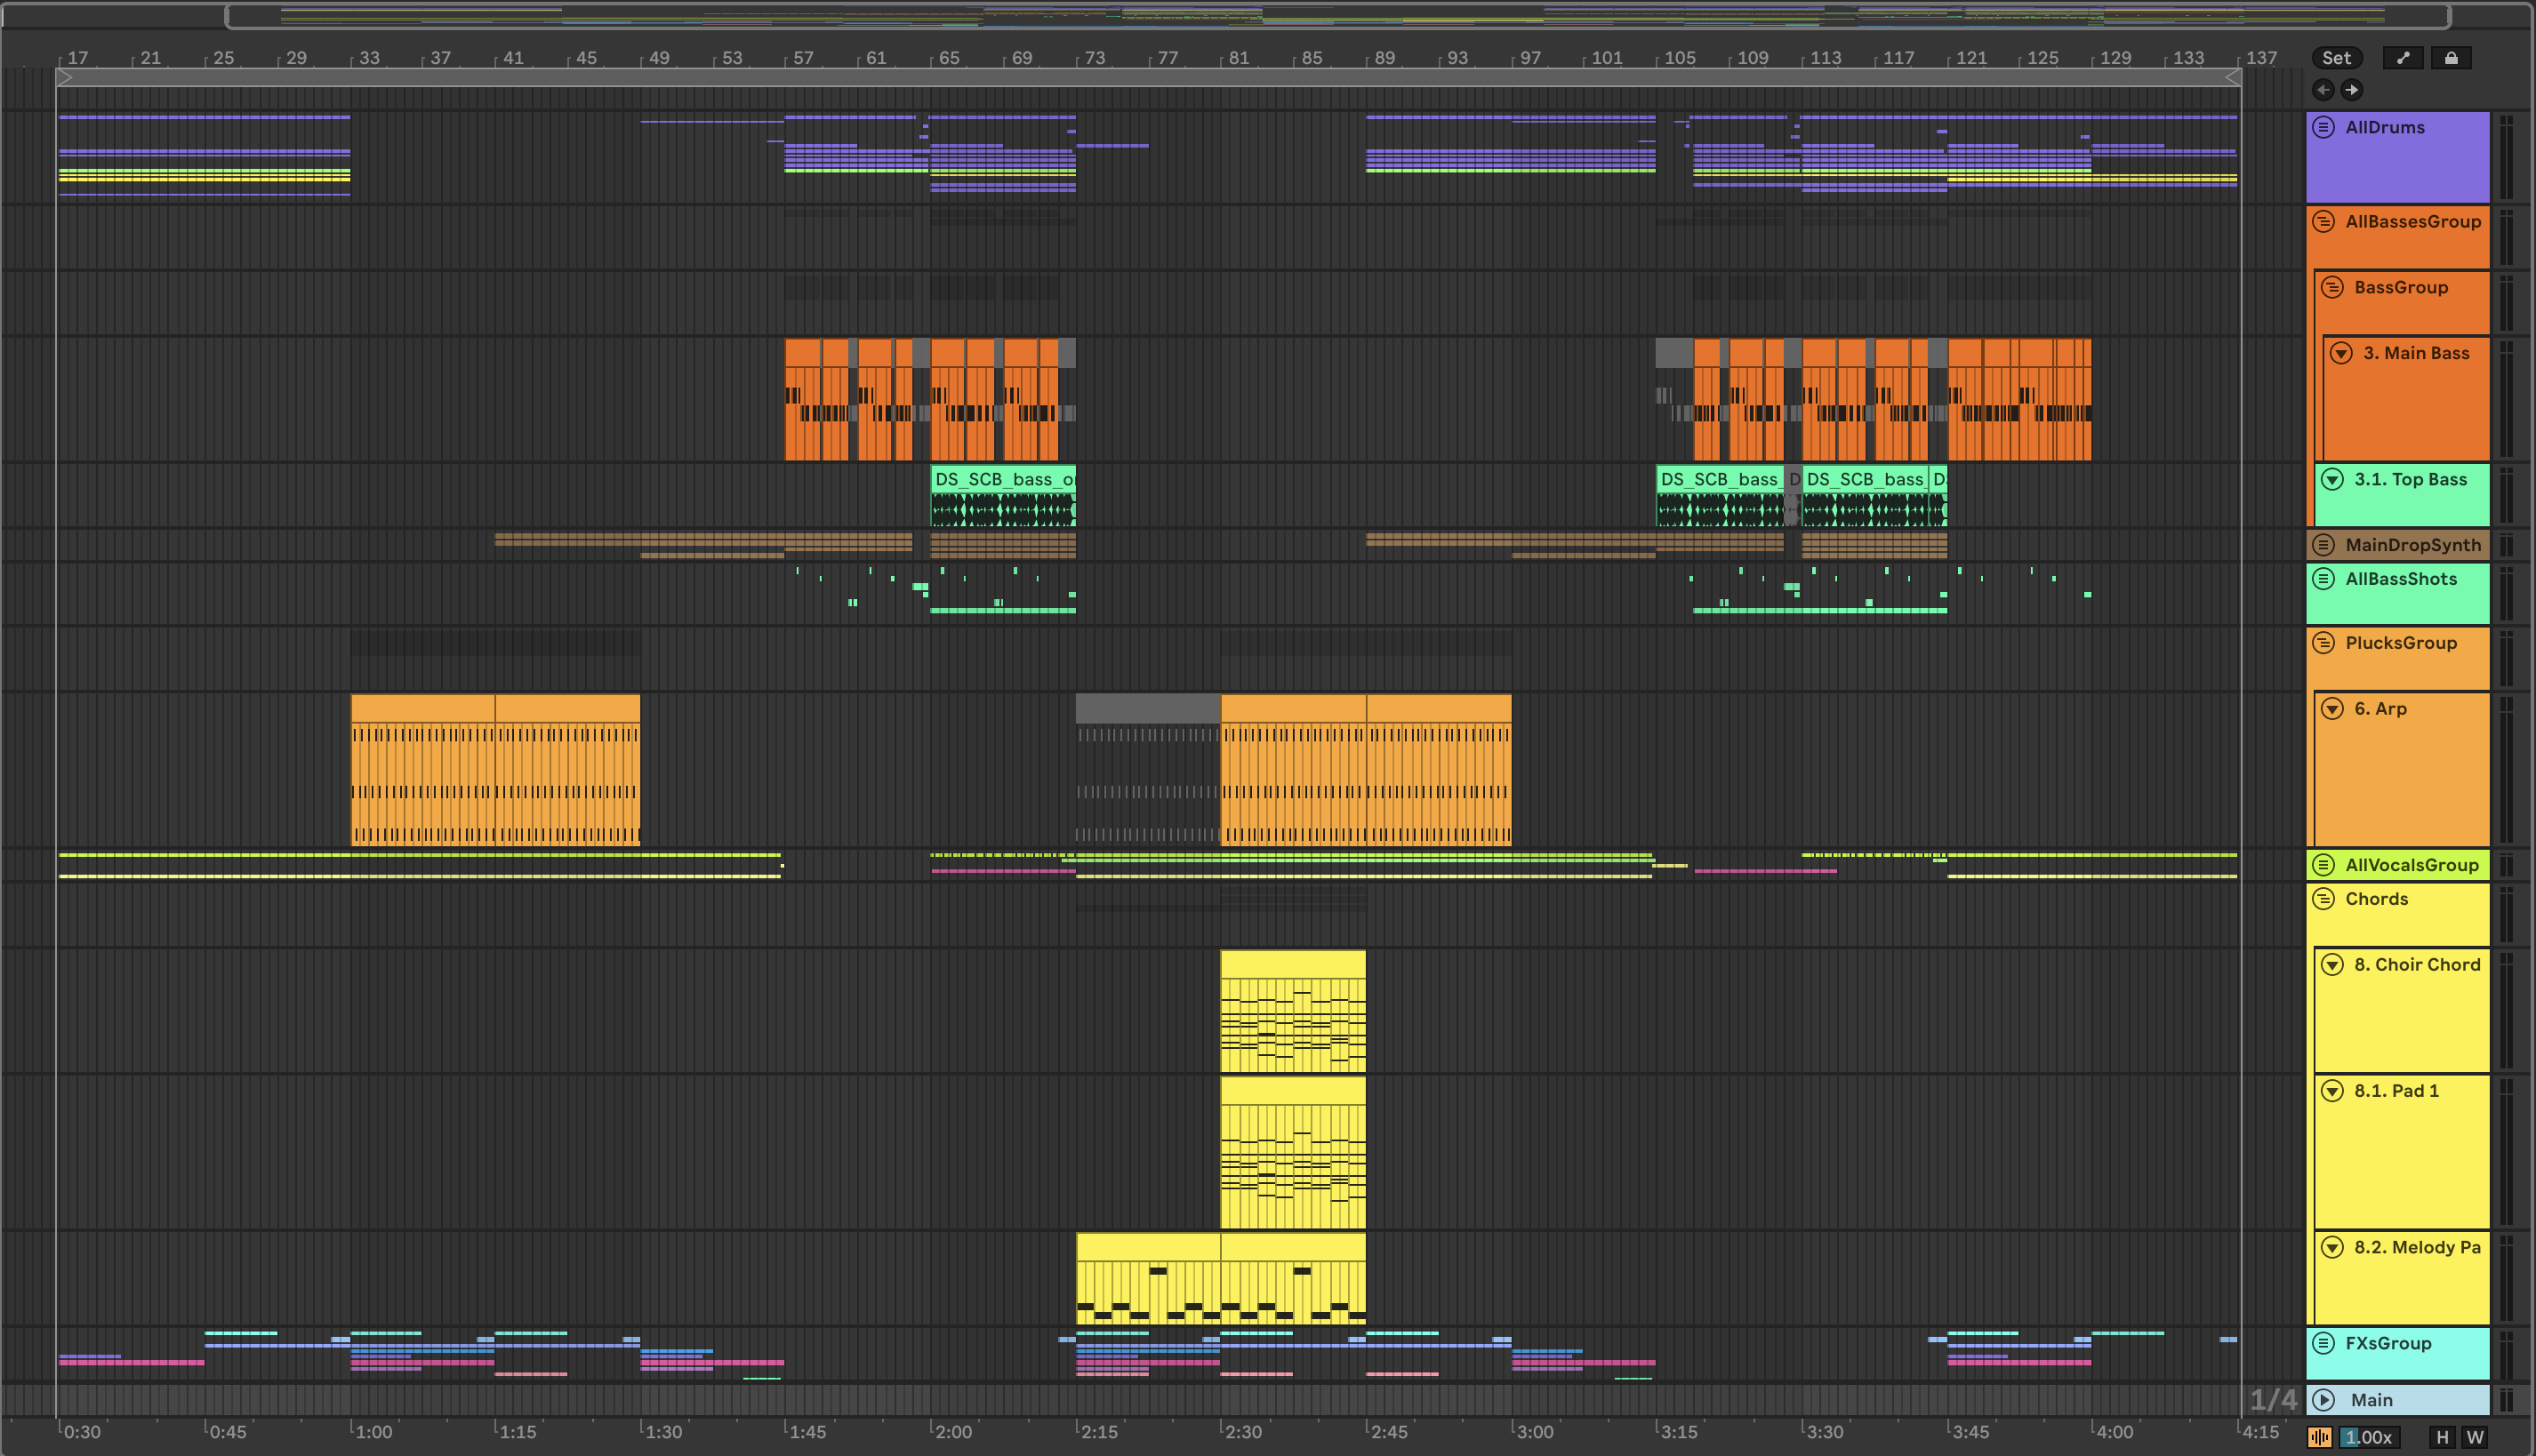Screen dimensions: 2536x1456
Task: Adjust the 1.00x playback speed field
Action: tap(2369, 1437)
